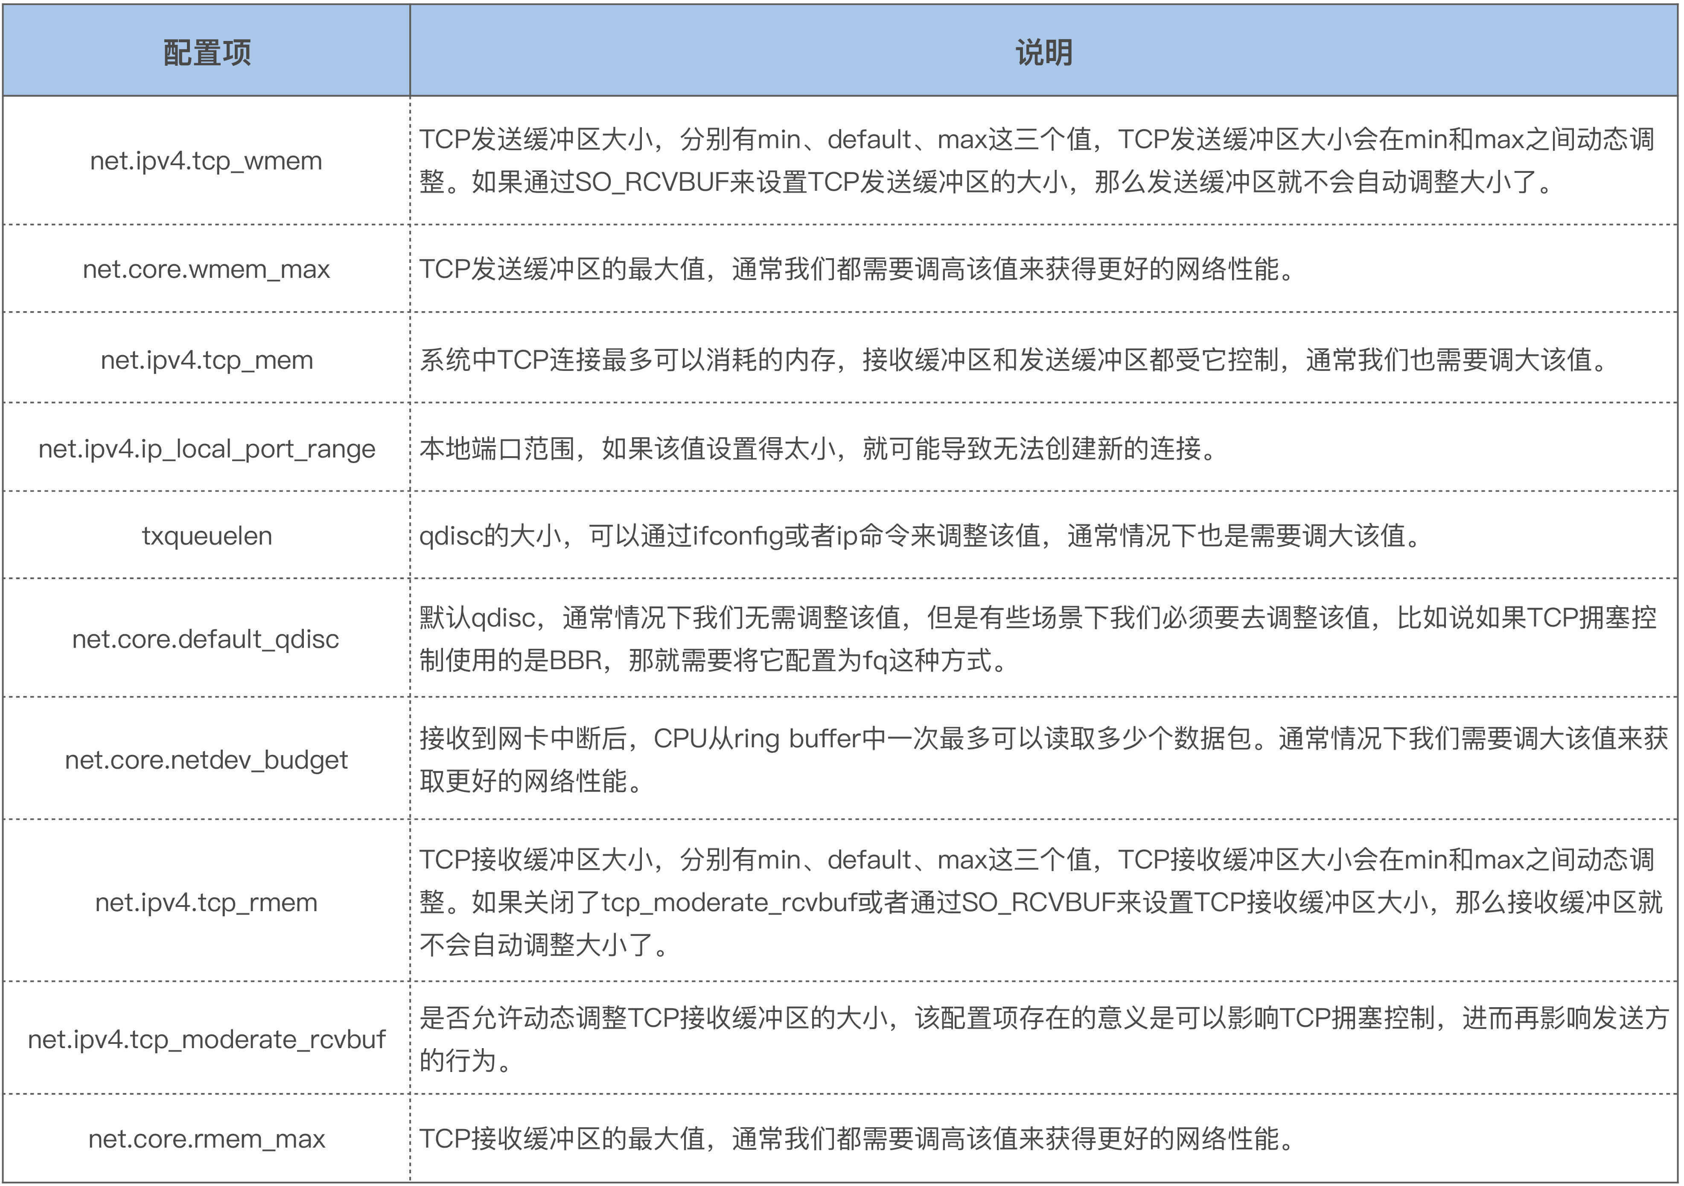Click the net.core.rmem_max config name

206,1139
